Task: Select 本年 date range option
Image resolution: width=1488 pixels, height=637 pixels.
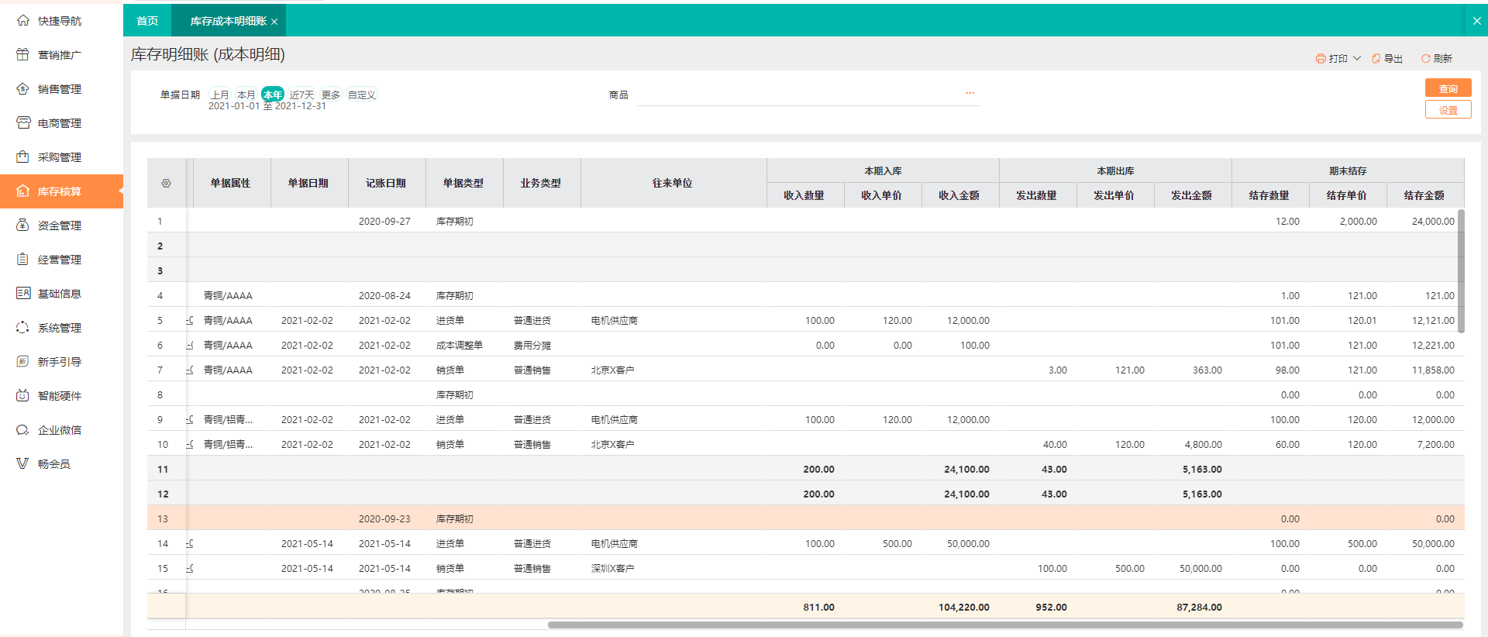Action: (273, 95)
